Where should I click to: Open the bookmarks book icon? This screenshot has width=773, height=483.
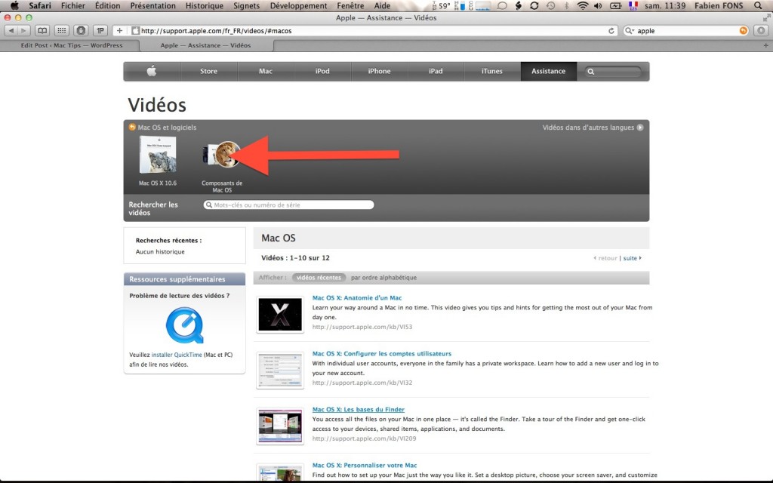pos(42,30)
